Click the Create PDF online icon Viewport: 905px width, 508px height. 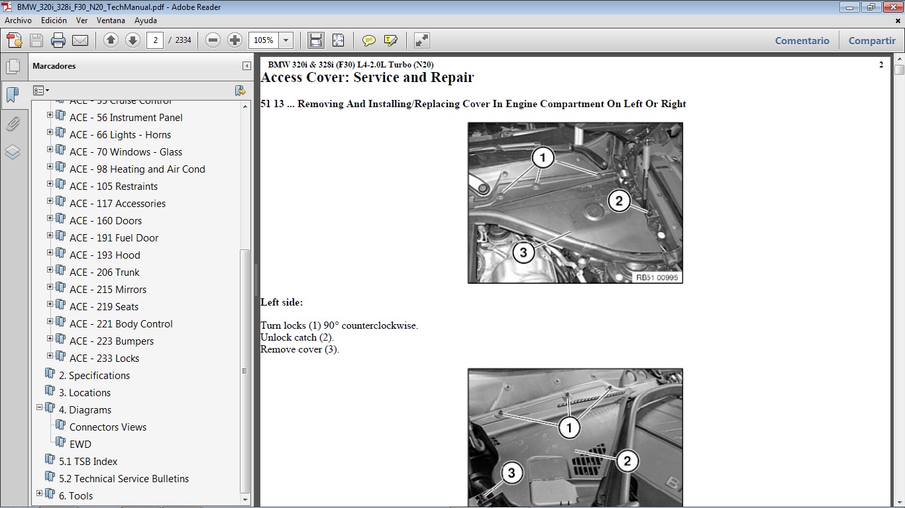coord(15,40)
